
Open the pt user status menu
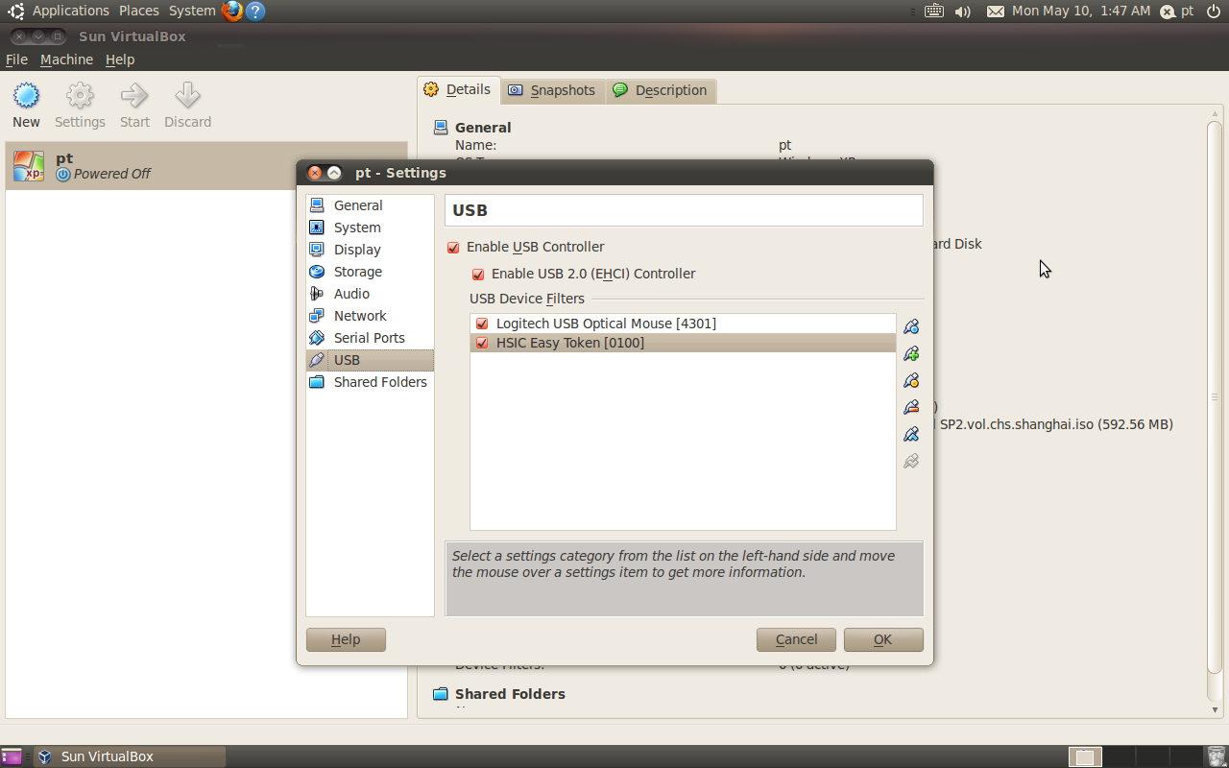point(1177,11)
